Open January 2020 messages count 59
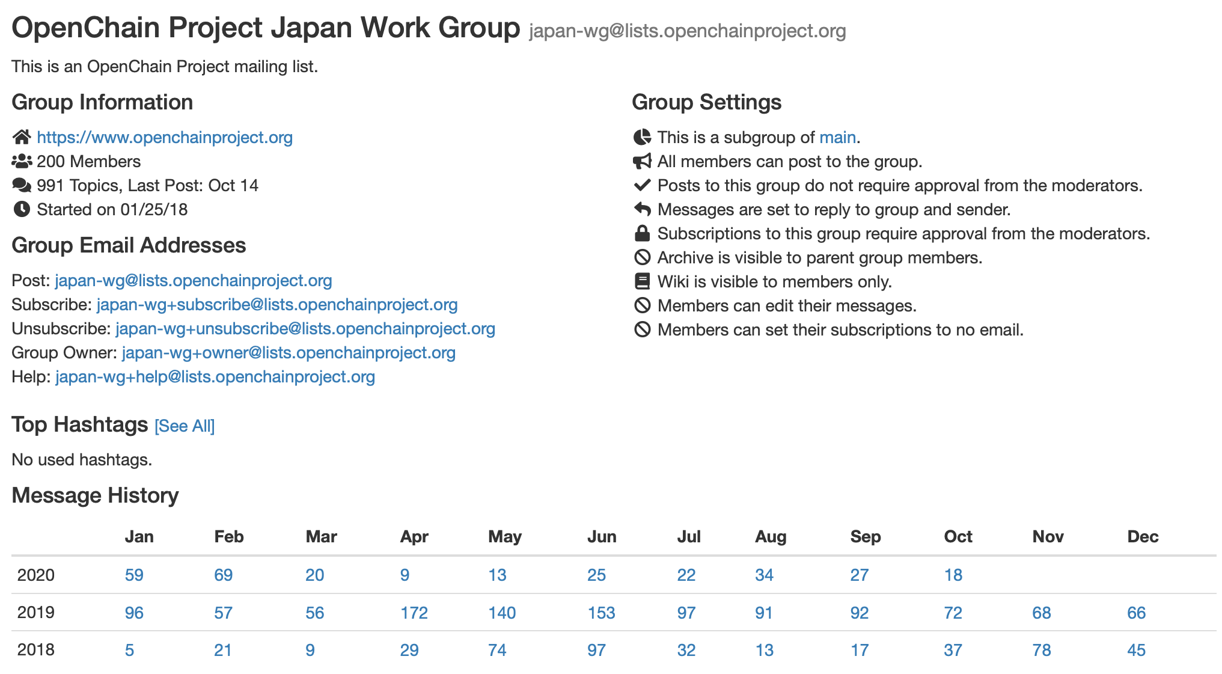 point(134,575)
